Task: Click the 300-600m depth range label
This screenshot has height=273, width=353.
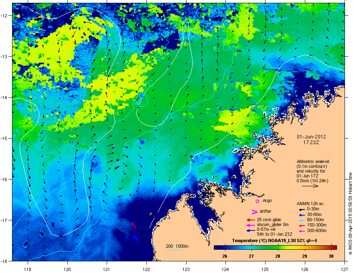Action: click(x=316, y=230)
